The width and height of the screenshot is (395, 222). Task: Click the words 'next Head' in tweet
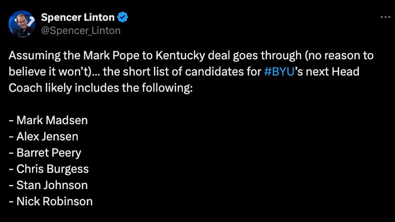click(x=336, y=71)
